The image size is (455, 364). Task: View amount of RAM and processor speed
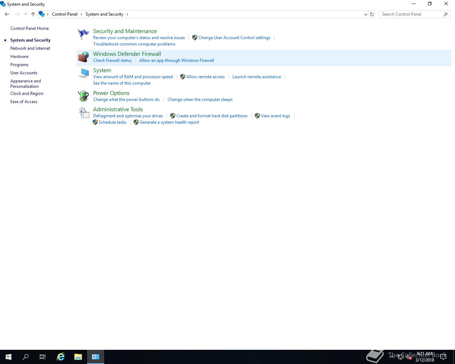[133, 77]
